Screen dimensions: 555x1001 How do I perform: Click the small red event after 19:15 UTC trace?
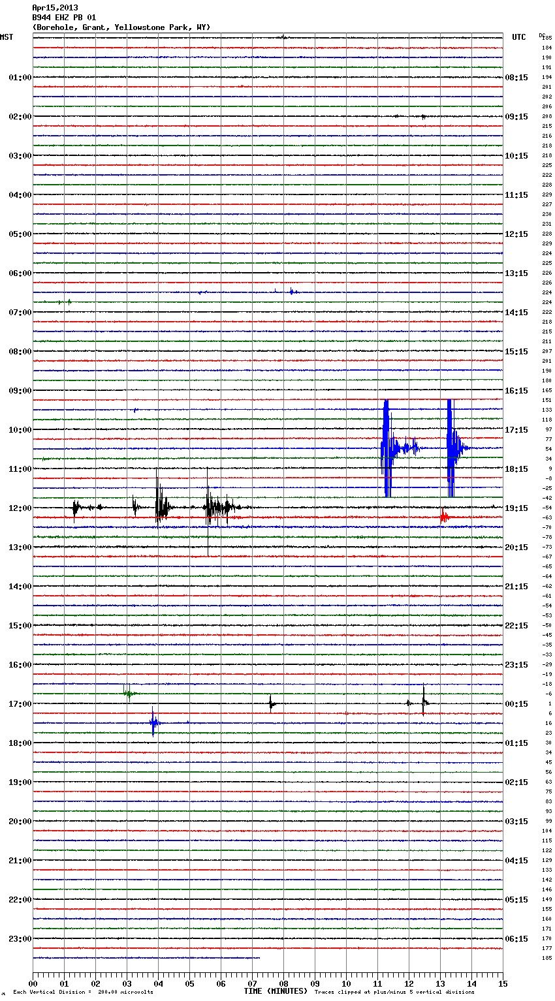(x=444, y=517)
